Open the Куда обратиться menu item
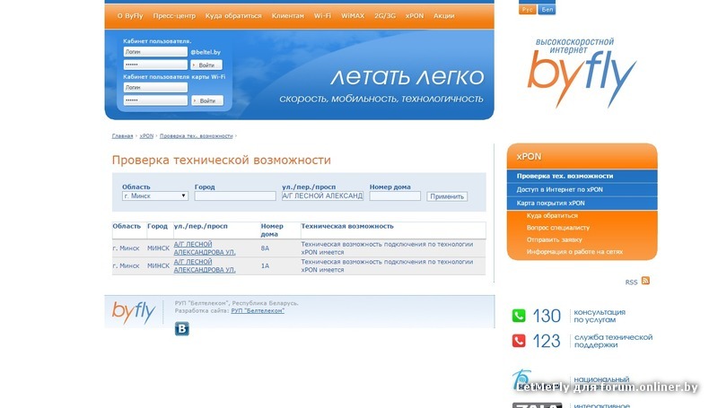 tap(233, 15)
